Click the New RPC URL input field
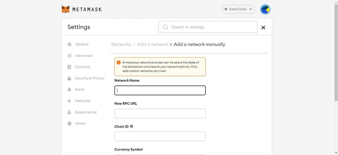This screenshot has width=338, height=155. [160, 114]
